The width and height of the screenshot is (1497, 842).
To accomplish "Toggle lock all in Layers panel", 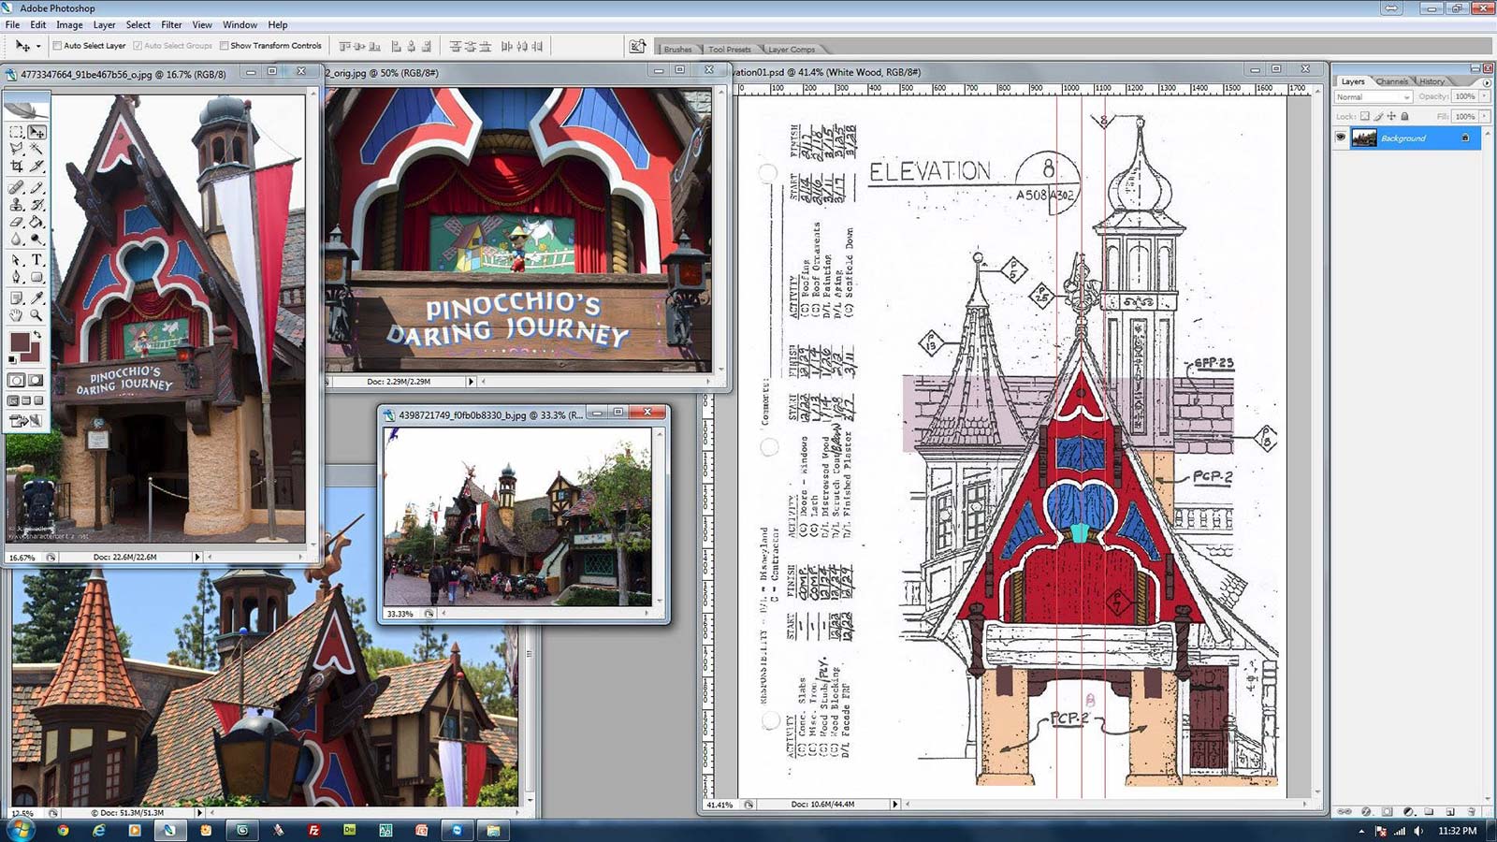I will 1404,117.
